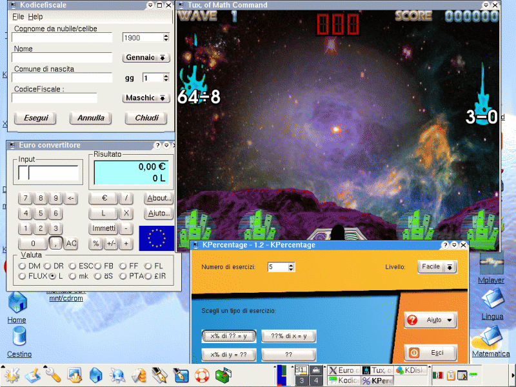
Task: Click the Immetti button in Euro convertitore
Action: point(103,228)
